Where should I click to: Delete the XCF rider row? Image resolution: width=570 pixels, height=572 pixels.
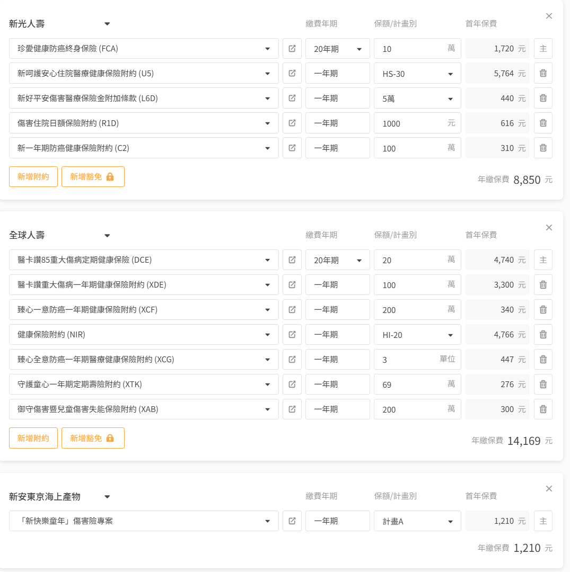point(543,309)
